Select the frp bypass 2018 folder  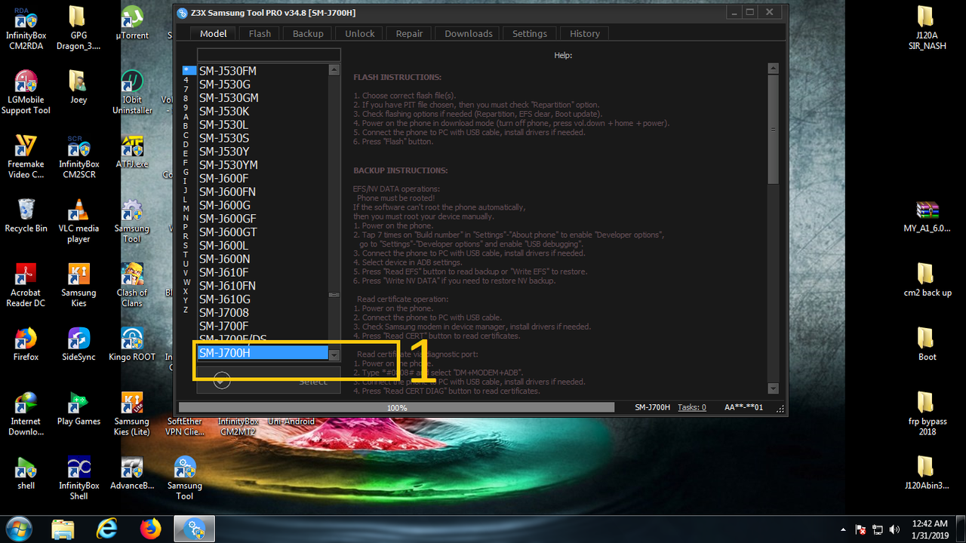tap(928, 414)
